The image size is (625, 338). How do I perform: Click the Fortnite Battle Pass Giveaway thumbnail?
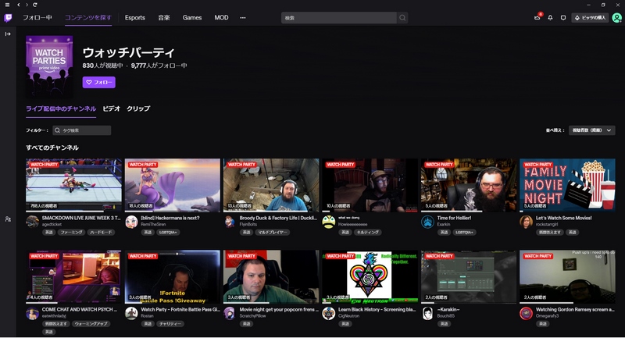coord(172,276)
